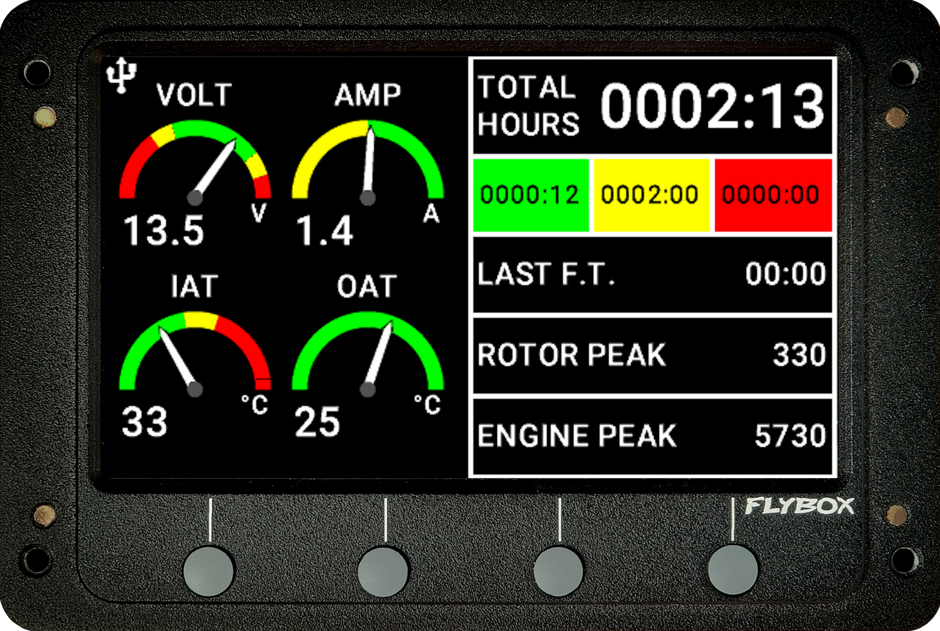Viewport: 940px width, 631px height.
Task: Click the red 0000:00 hours box
Action: (772, 195)
